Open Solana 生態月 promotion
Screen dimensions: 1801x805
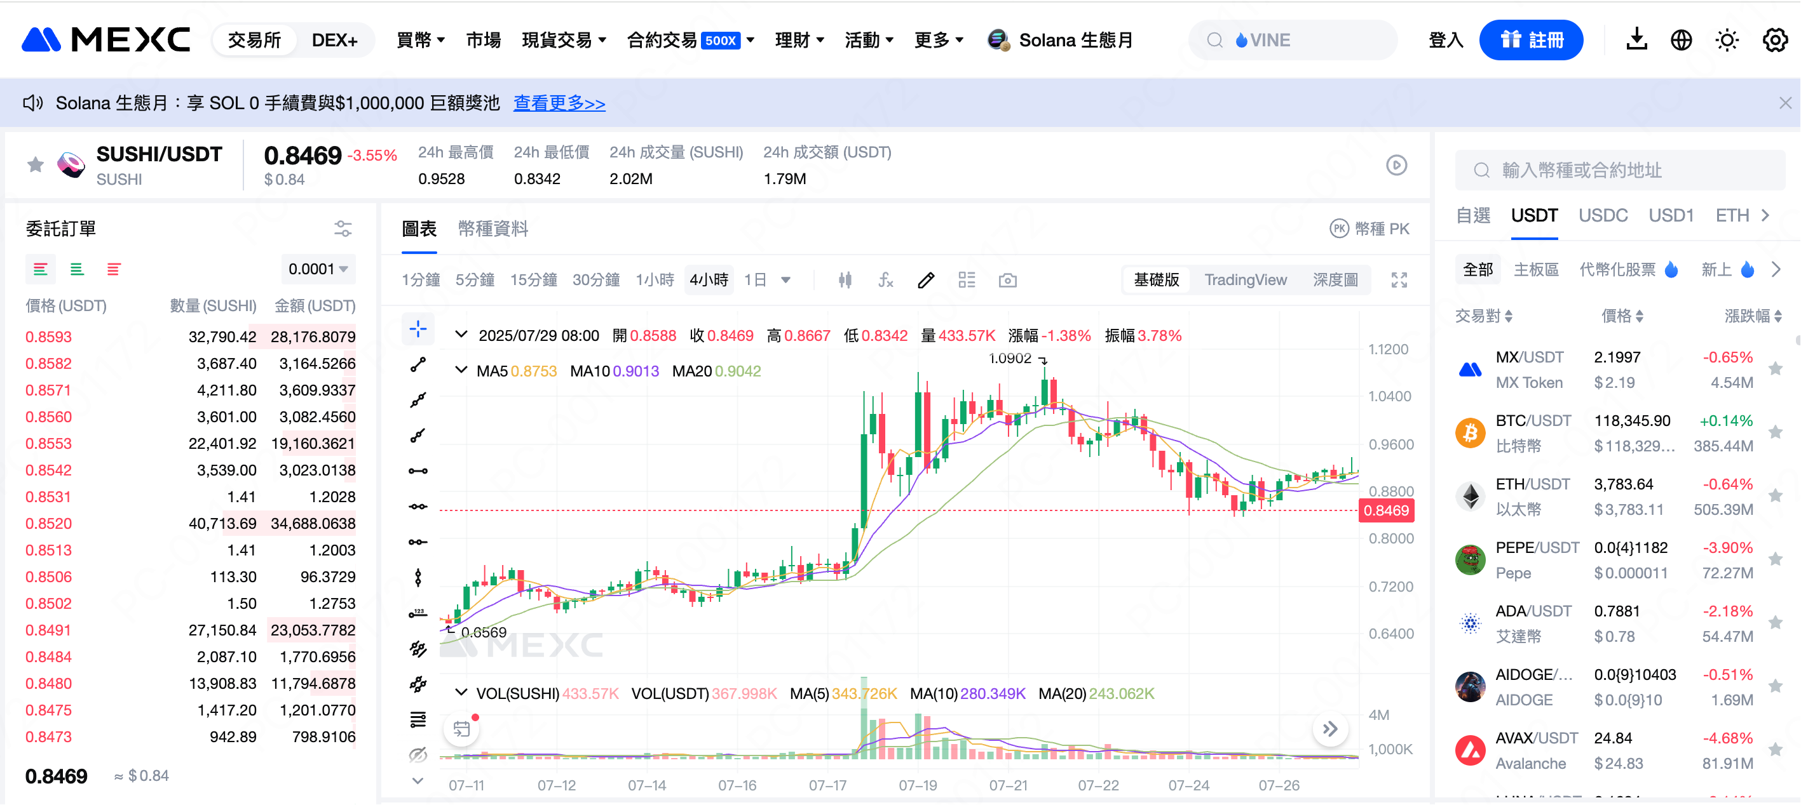coord(1060,40)
